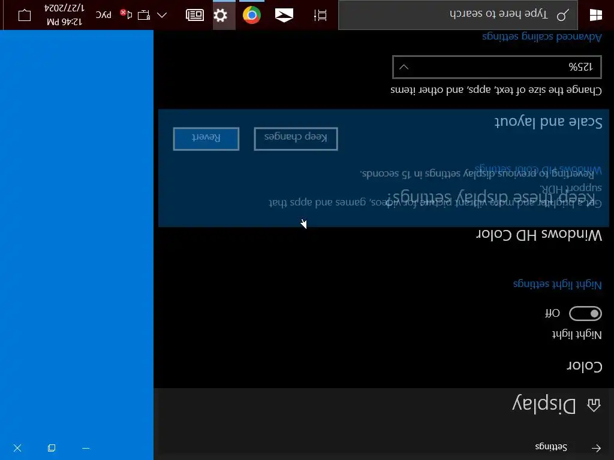Open Night light settings link
614x460 pixels.
click(x=557, y=285)
